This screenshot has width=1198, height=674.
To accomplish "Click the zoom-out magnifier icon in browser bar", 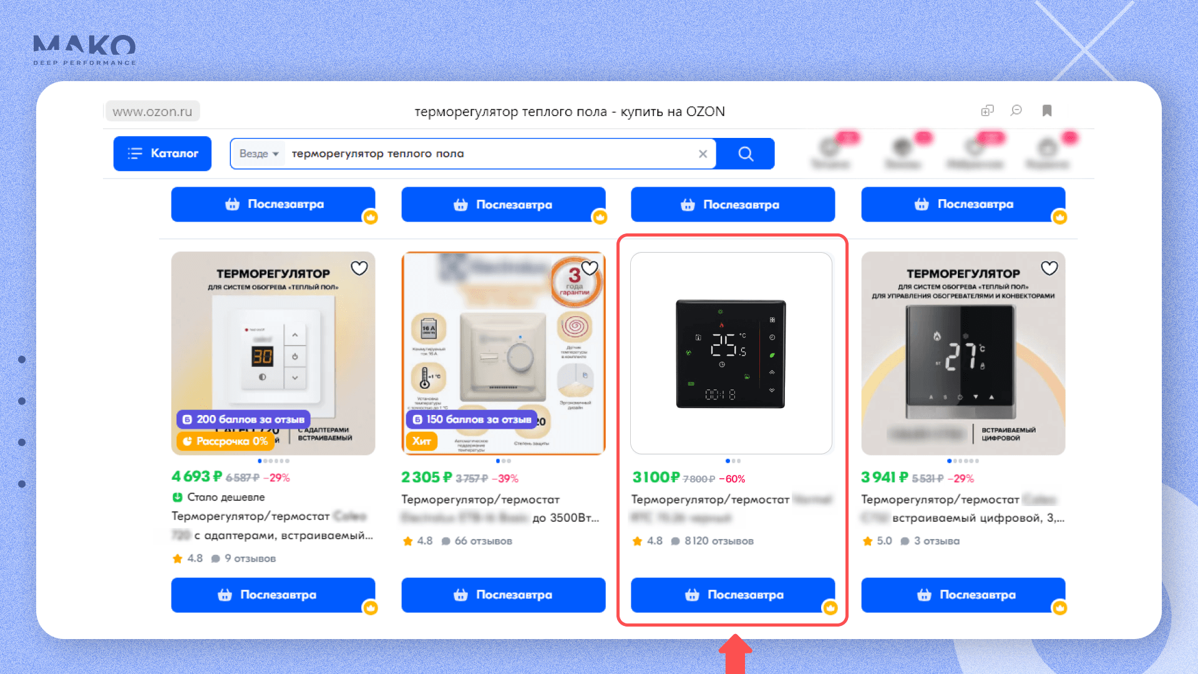I will point(1016,110).
